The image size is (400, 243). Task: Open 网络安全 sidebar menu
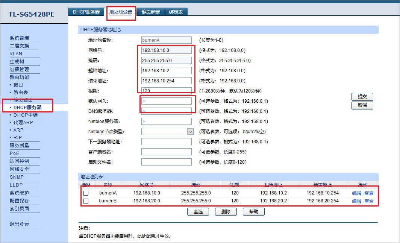tap(20, 169)
